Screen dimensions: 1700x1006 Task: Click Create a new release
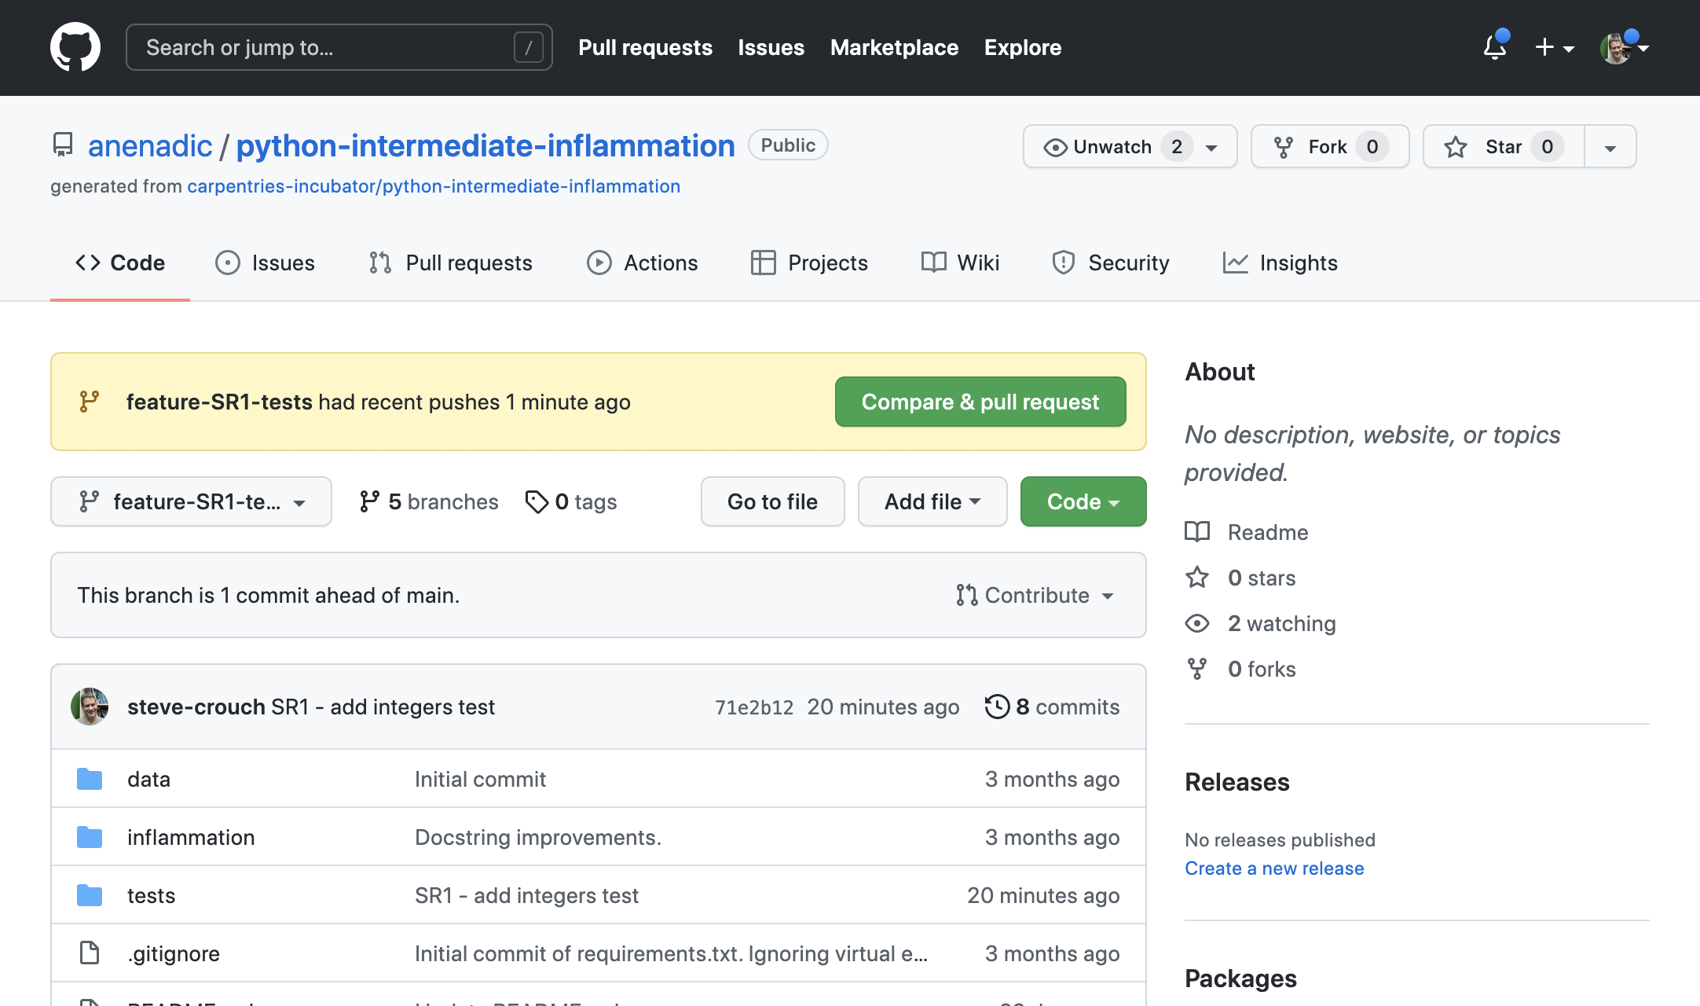tap(1273, 868)
